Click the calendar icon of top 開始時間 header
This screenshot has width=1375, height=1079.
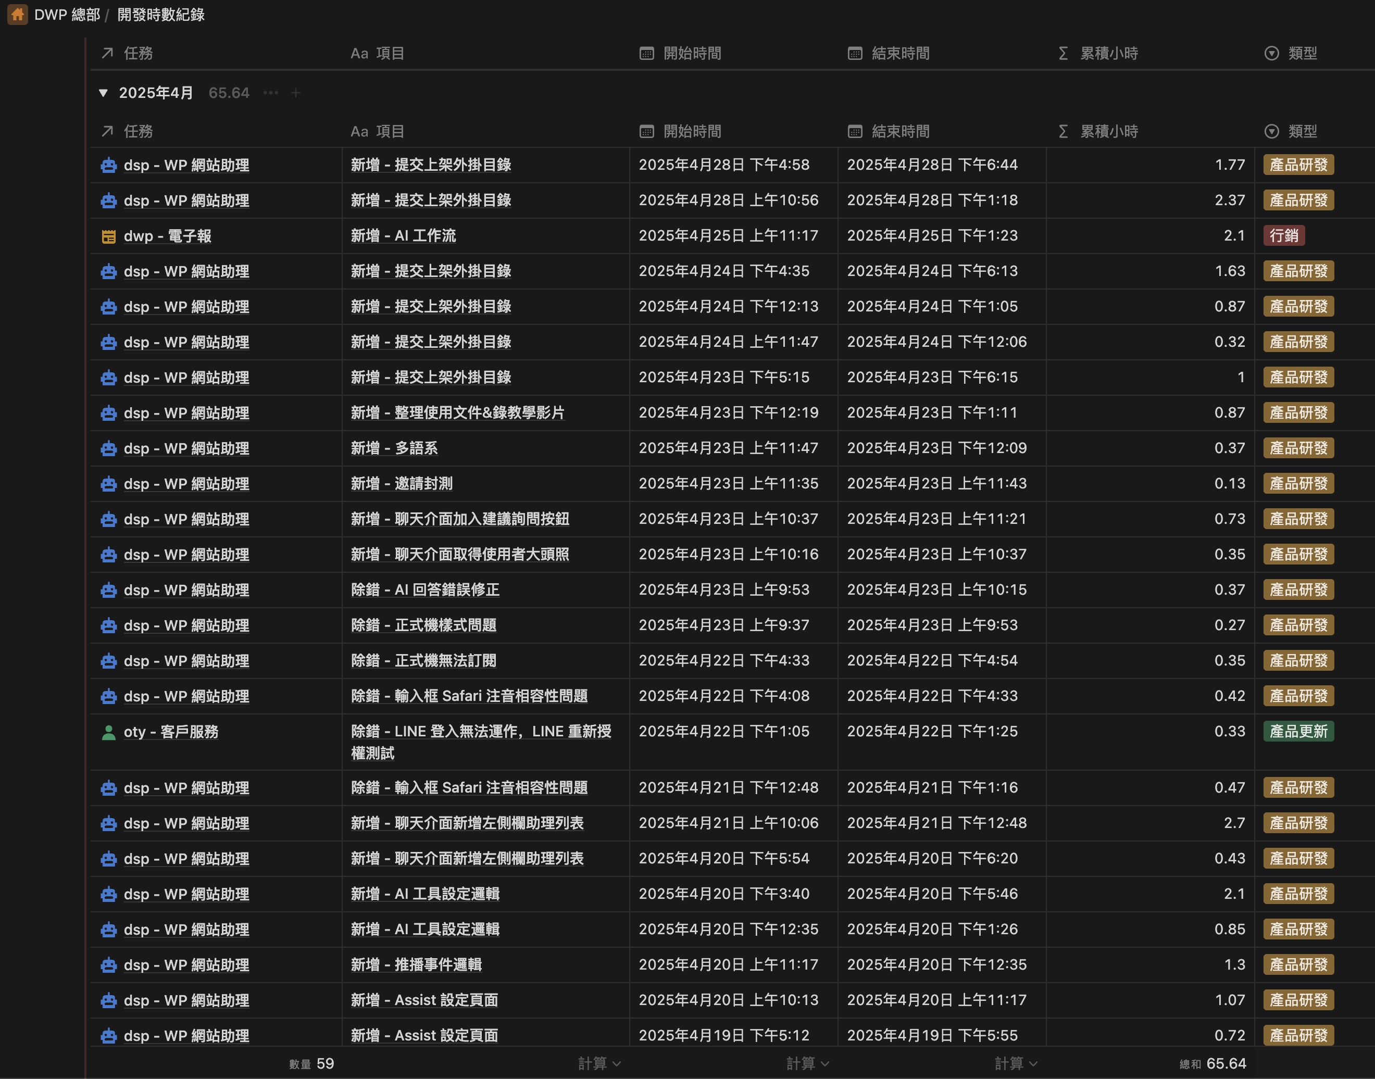coord(646,53)
